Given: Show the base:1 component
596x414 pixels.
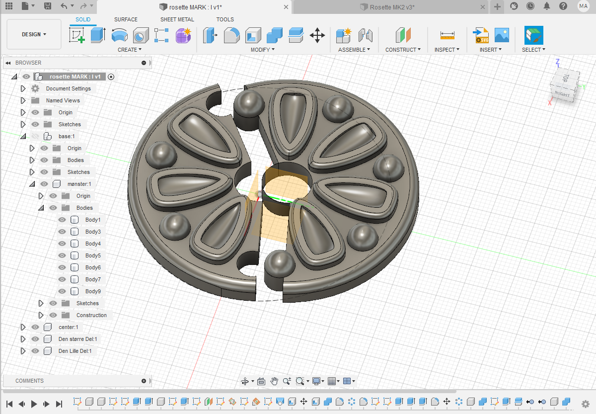Looking at the screenshot, I should (x=35, y=136).
